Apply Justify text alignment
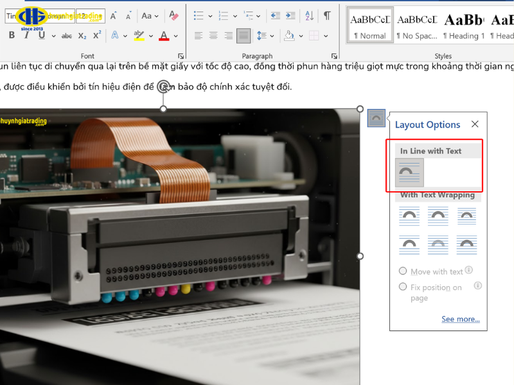 pos(244,36)
